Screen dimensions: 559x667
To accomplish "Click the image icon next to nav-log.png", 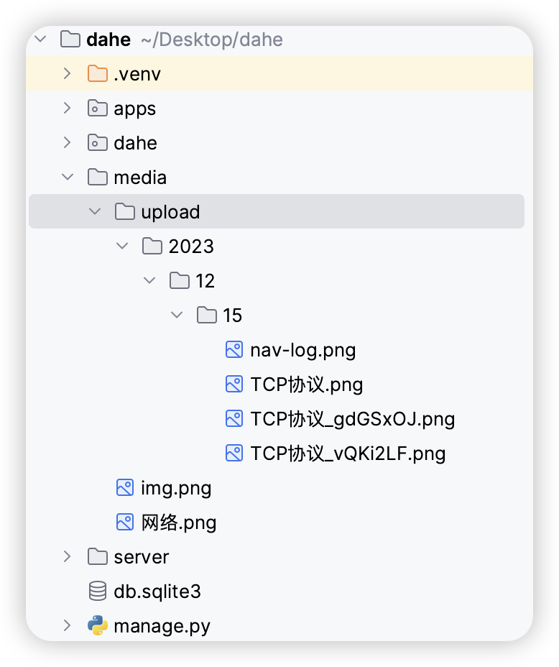I will pyautogui.click(x=233, y=349).
